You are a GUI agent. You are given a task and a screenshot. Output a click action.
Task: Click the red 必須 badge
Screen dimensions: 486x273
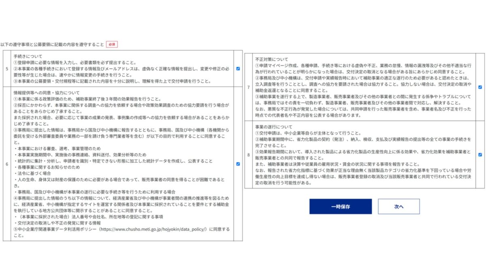[x=112, y=44]
